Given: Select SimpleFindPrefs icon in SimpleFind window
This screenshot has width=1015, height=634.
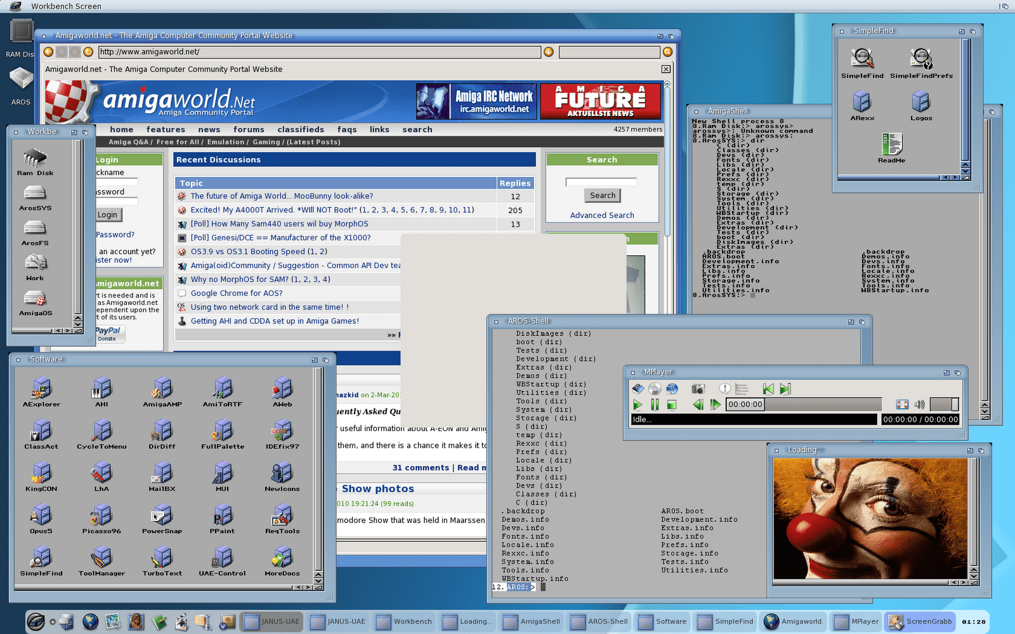Looking at the screenshot, I should tap(921, 63).
